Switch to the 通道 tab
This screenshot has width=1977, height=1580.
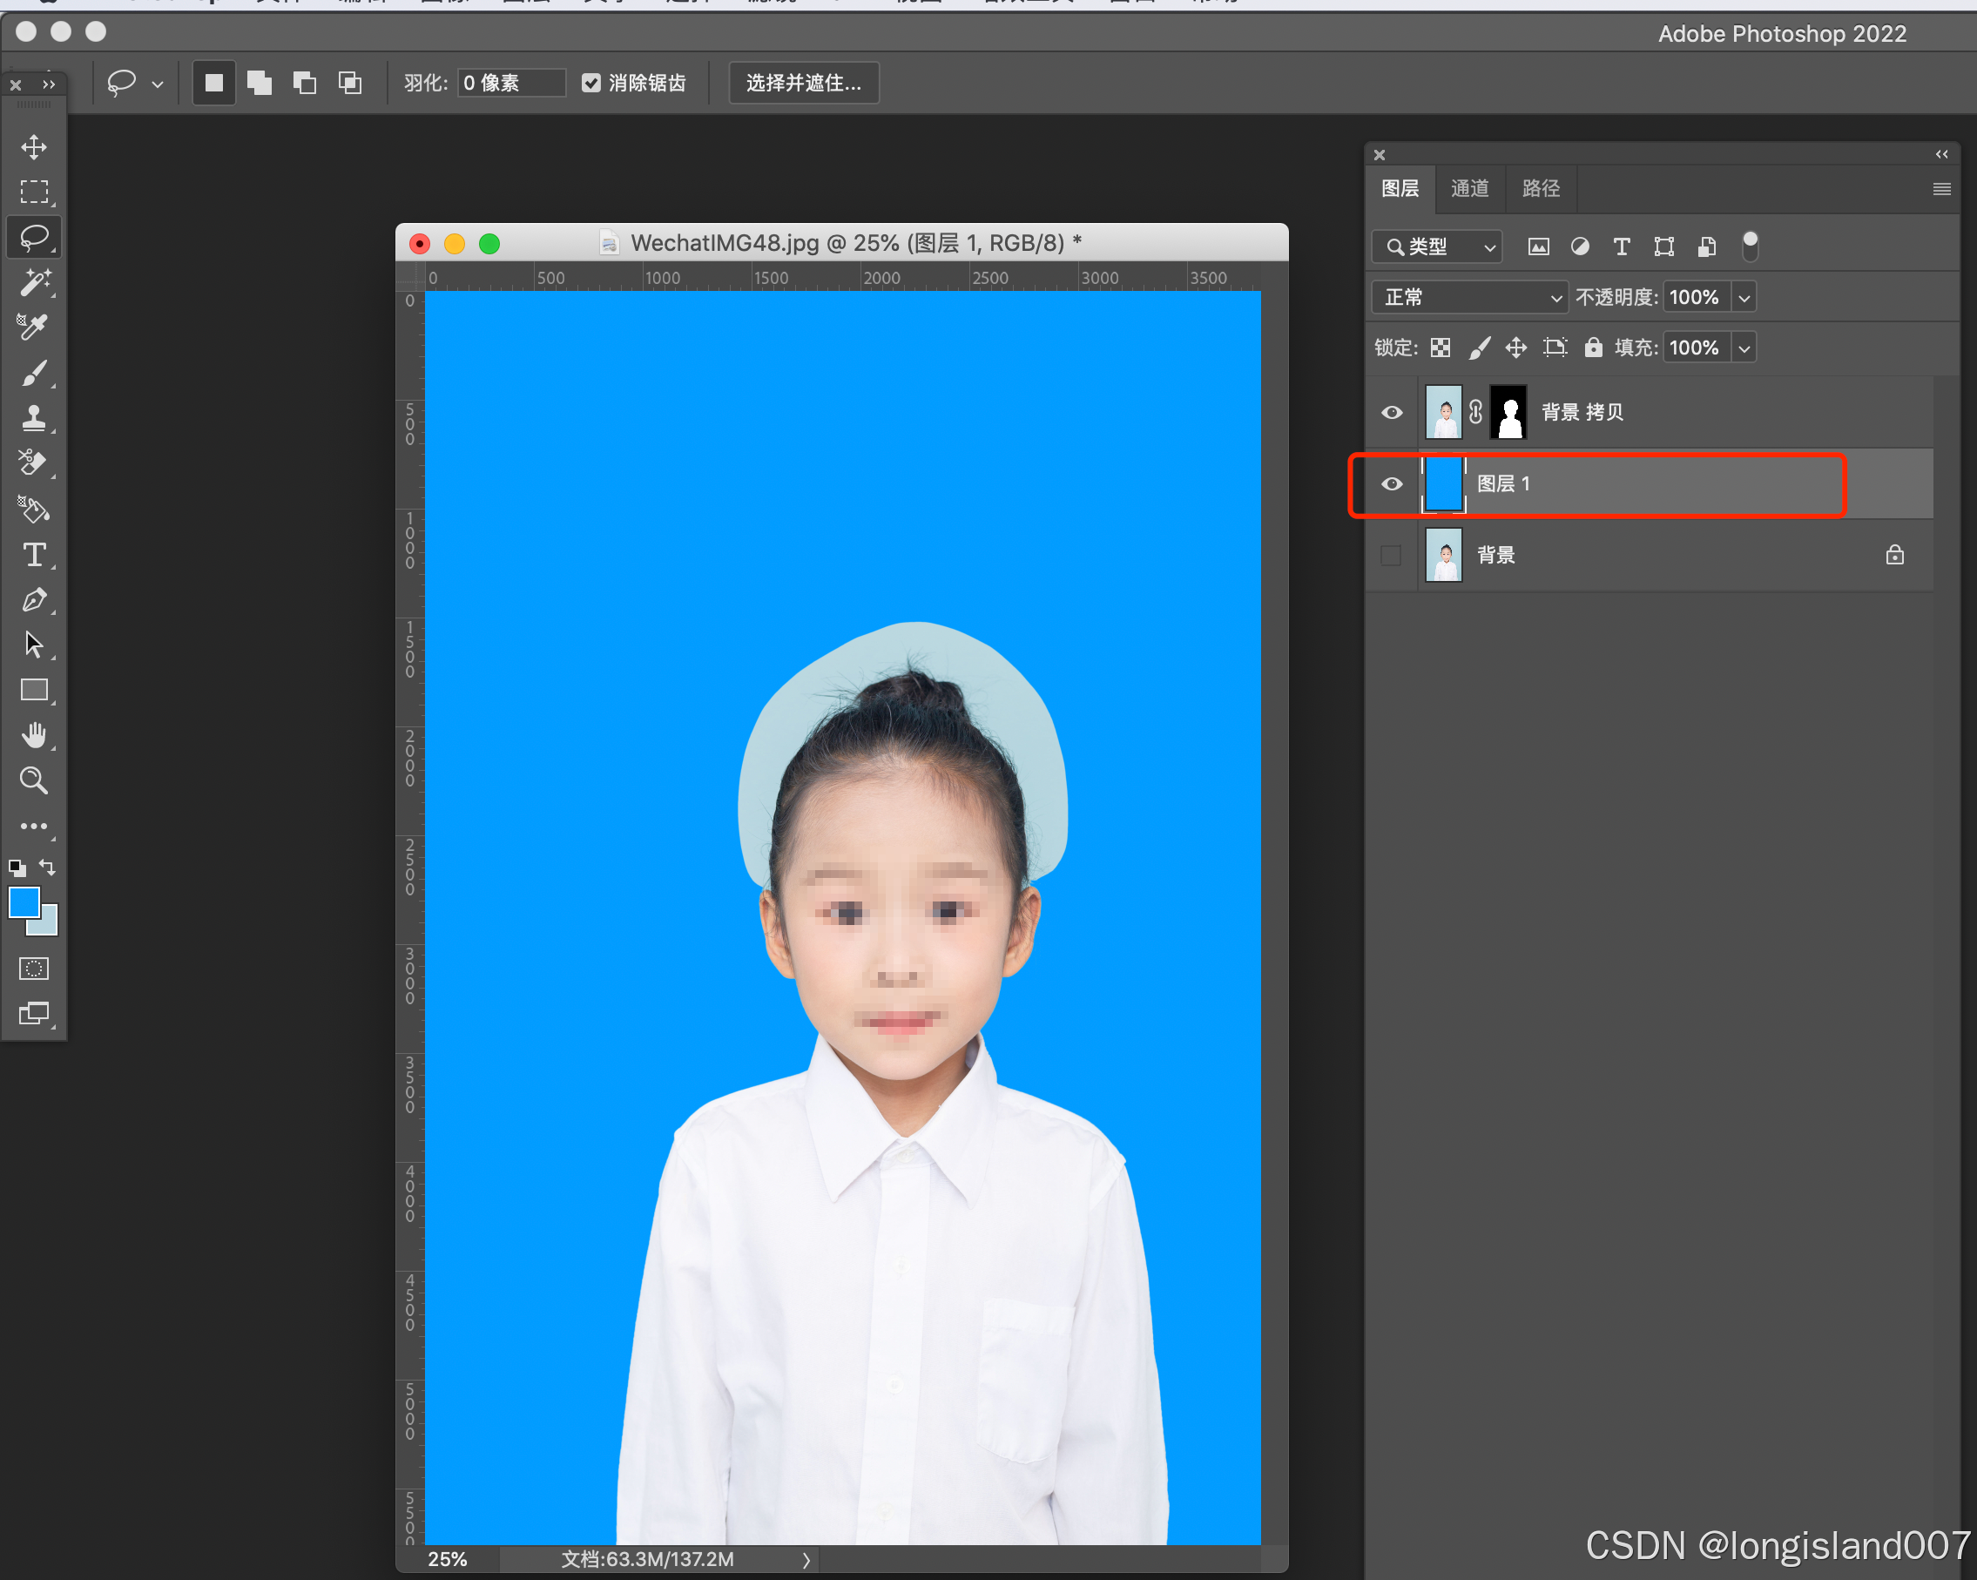point(1469,189)
